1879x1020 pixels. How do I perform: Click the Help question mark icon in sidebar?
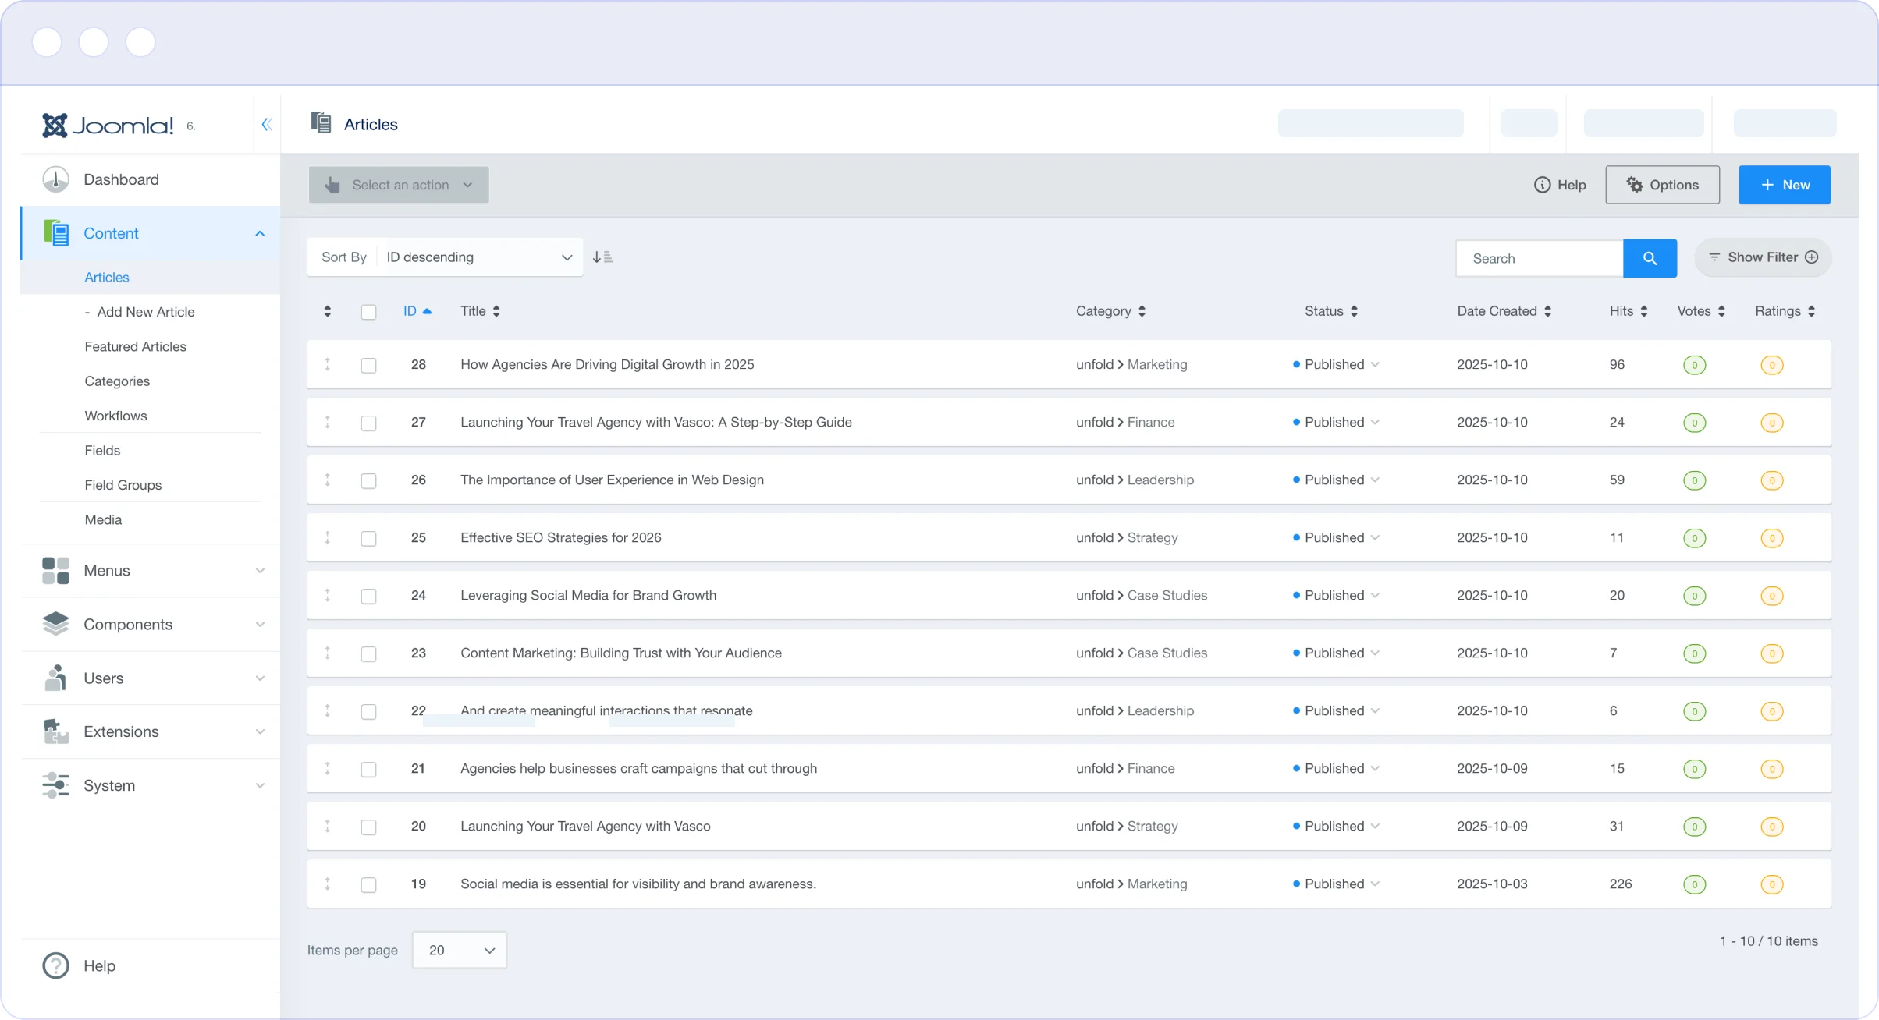(x=55, y=965)
